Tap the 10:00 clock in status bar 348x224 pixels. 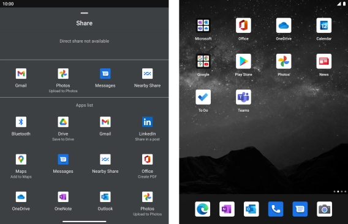pyautogui.click(x=8, y=4)
